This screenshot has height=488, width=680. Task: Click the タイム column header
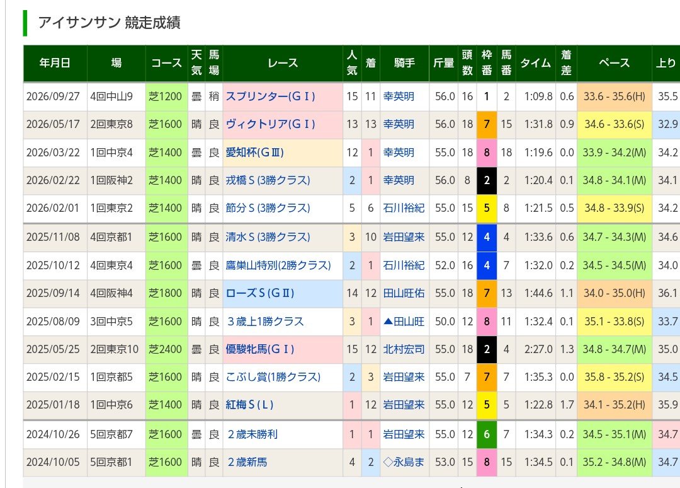(x=536, y=63)
